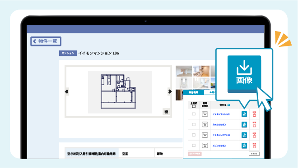The image size is (298, 168).
Task: Open the kitchen photo thumbnail
Action: pyautogui.click(x=201, y=71)
